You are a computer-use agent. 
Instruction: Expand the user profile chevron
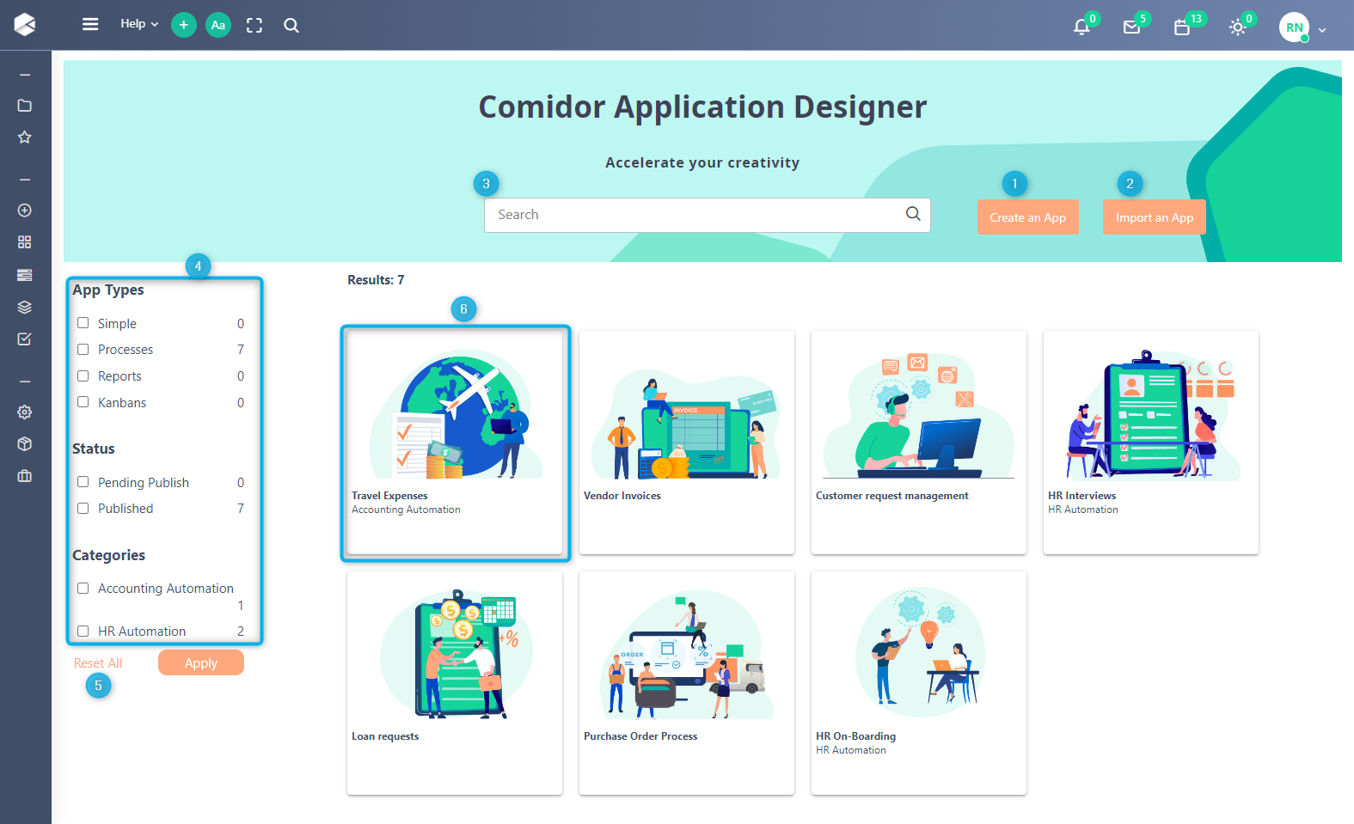pyautogui.click(x=1322, y=30)
